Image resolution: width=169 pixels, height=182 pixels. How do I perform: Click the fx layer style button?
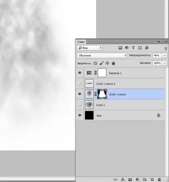[x=123, y=180]
